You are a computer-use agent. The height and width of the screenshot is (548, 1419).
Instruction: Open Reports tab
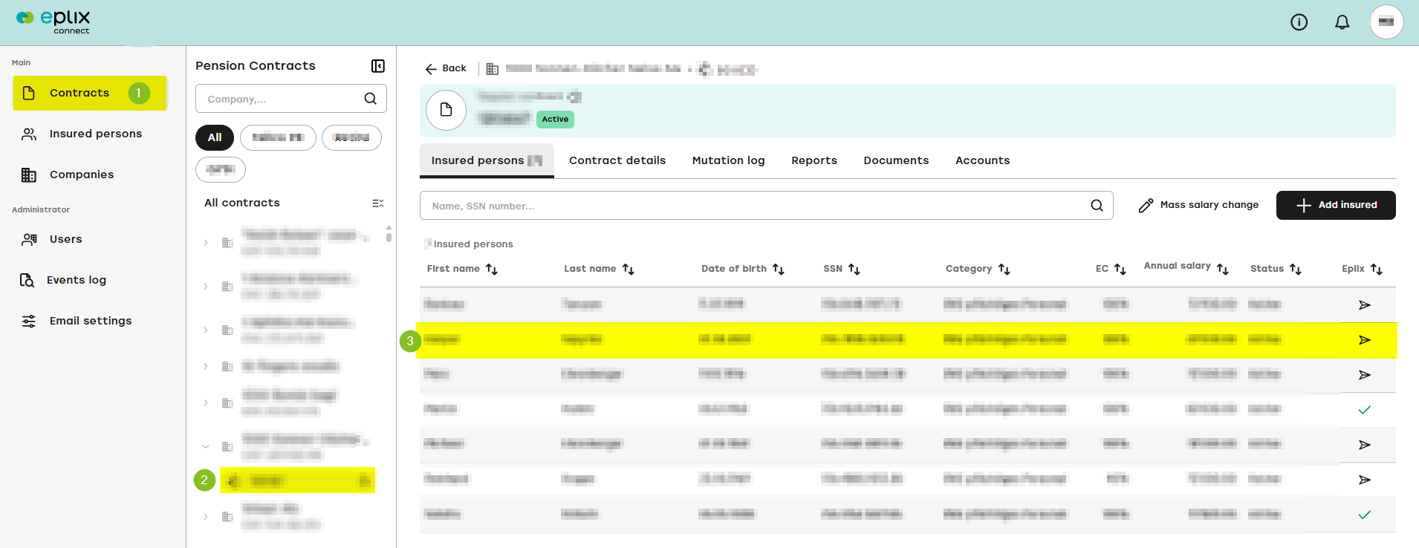click(814, 160)
